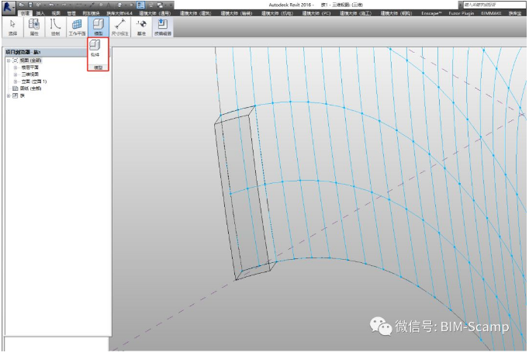Select the 楼层平面 tree item
This screenshot has width=529, height=356.
[30, 67]
